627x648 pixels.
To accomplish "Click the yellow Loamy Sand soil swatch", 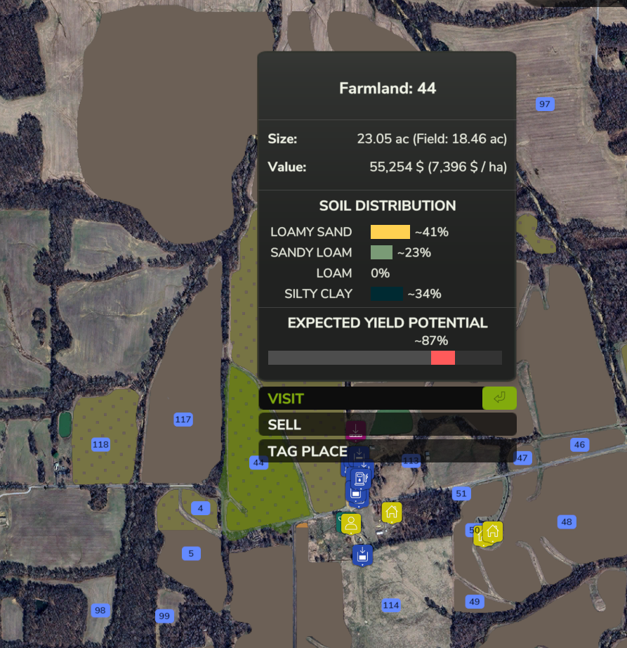I will pos(390,232).
